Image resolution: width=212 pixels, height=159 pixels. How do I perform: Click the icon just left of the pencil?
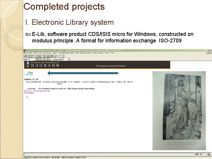coord(55,56)
